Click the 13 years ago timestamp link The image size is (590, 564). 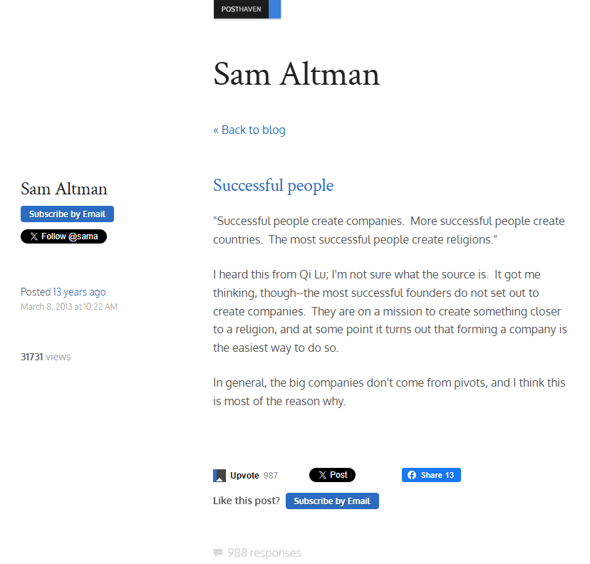pos(78,291)
